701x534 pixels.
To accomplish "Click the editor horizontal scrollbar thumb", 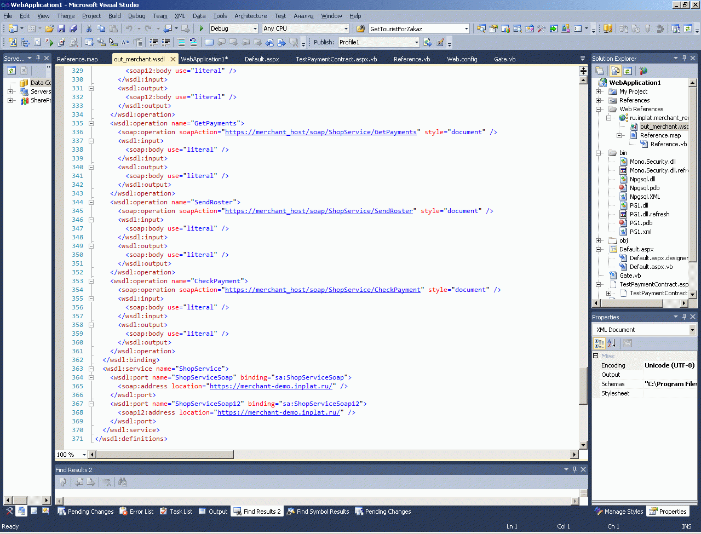I will pos(164,455).
